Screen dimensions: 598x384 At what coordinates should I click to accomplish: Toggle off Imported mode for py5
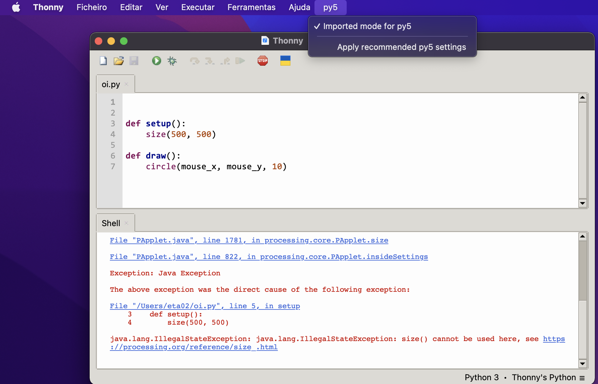pos(367,26)
